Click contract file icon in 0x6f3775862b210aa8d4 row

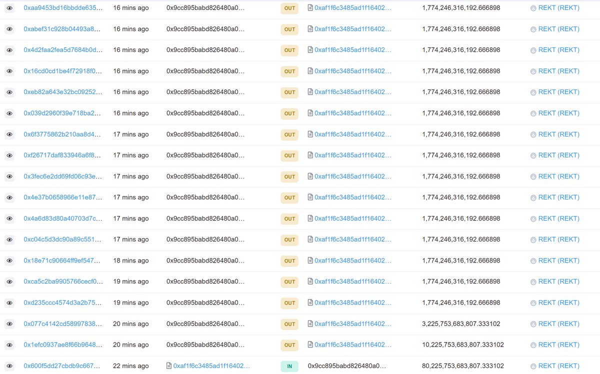[x=310, y=134]
